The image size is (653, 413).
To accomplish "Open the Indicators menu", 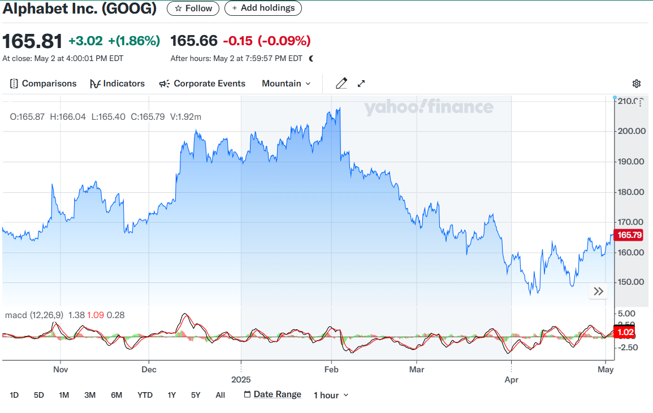I will click(118, 84).
